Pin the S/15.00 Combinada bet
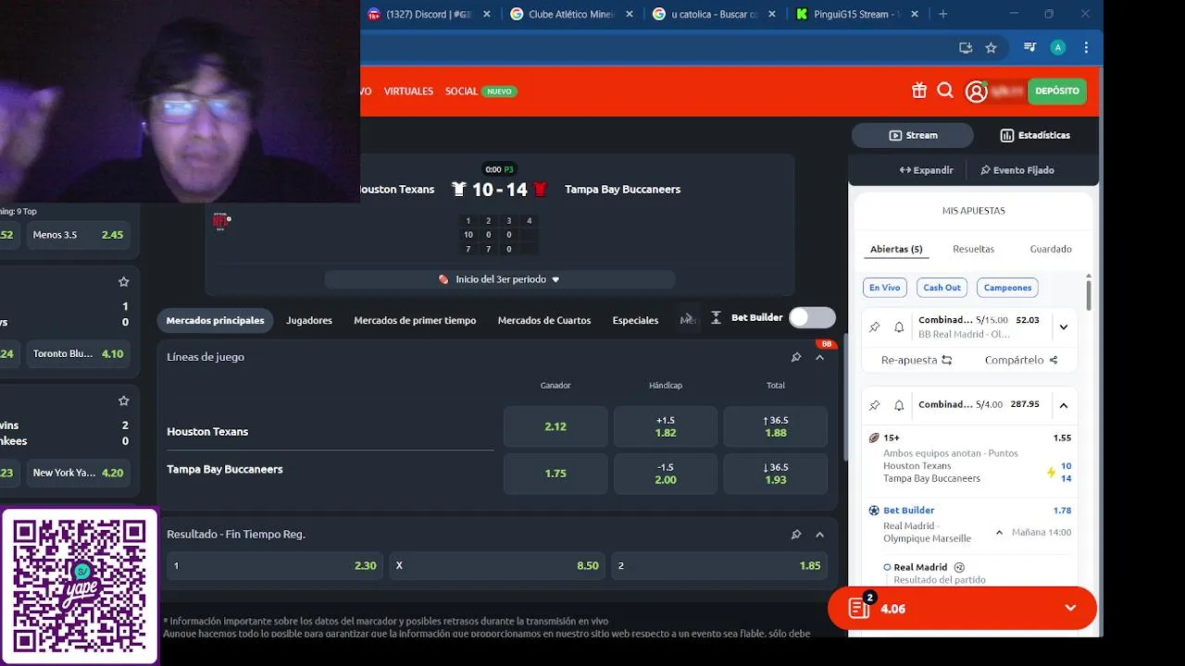This screenshot has width=1185, height=666. pos(874,327)
